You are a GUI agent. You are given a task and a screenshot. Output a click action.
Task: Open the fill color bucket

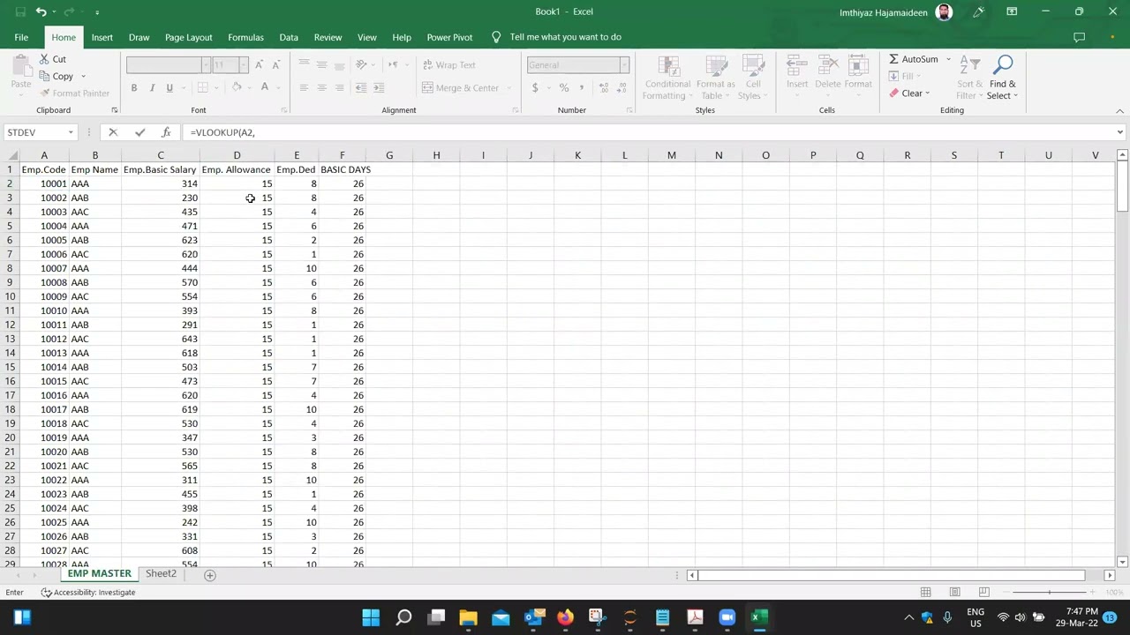tap(237, 87)
